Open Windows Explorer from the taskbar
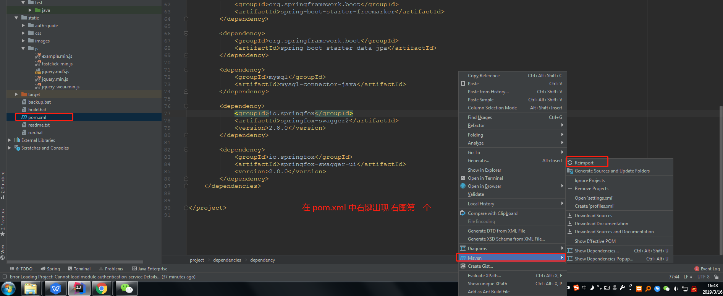The height and width of the screenshot is (296, 723). click(x=30, y=289)
